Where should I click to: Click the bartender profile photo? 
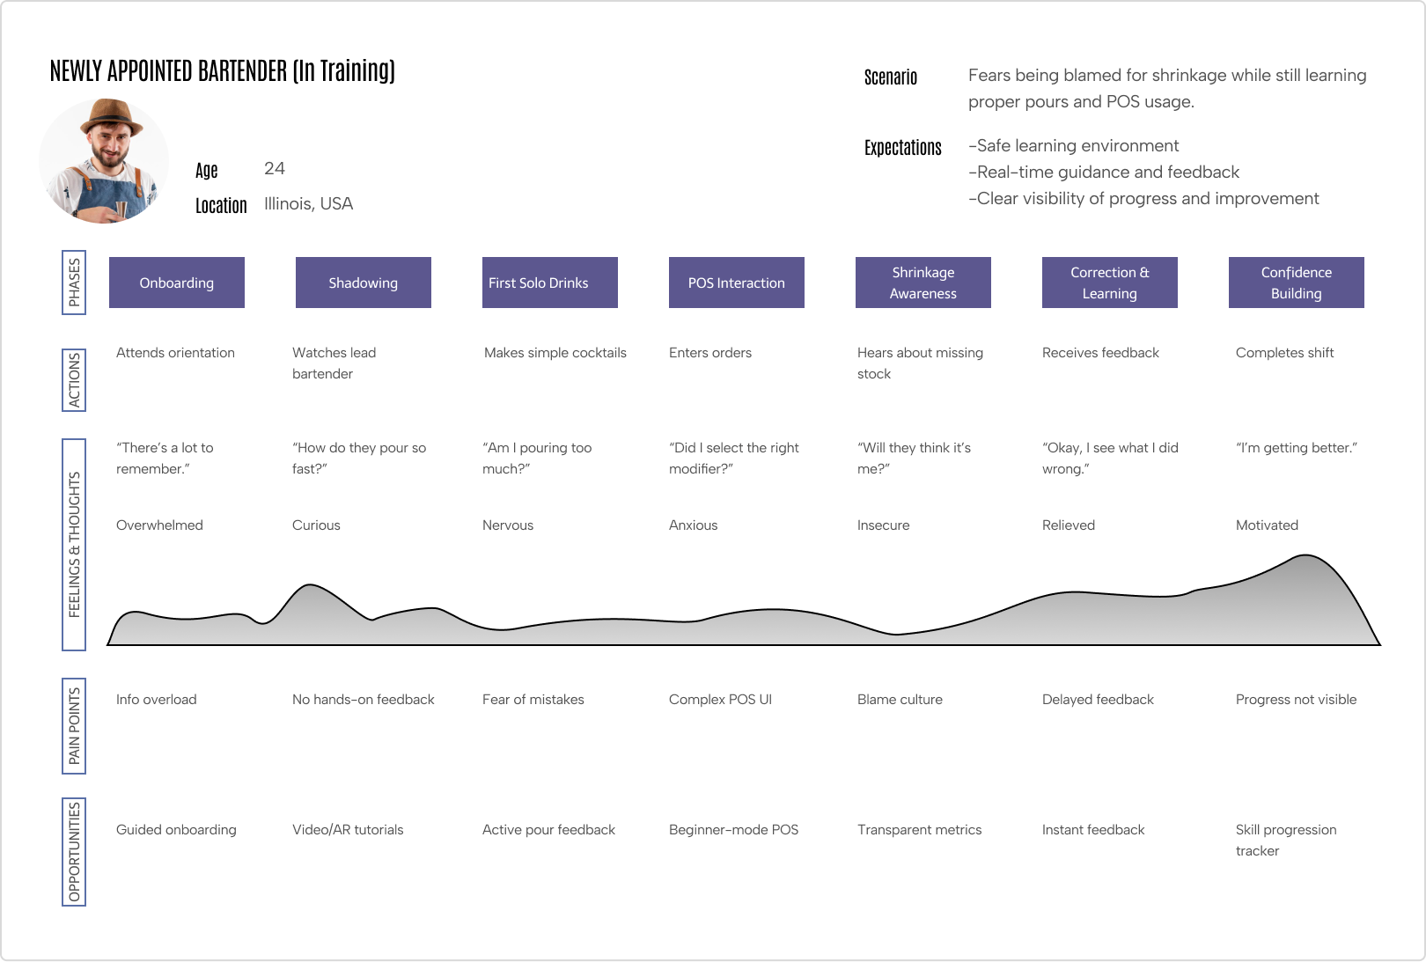point(104,160)
